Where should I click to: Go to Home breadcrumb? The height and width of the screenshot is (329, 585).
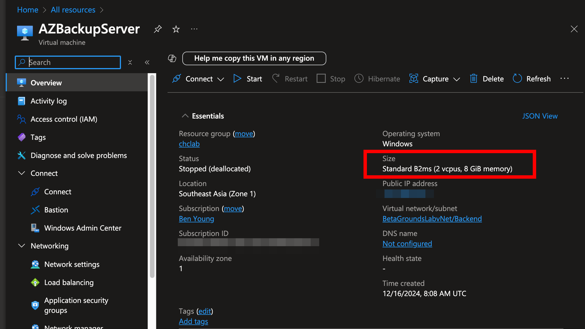coord(28,10)
